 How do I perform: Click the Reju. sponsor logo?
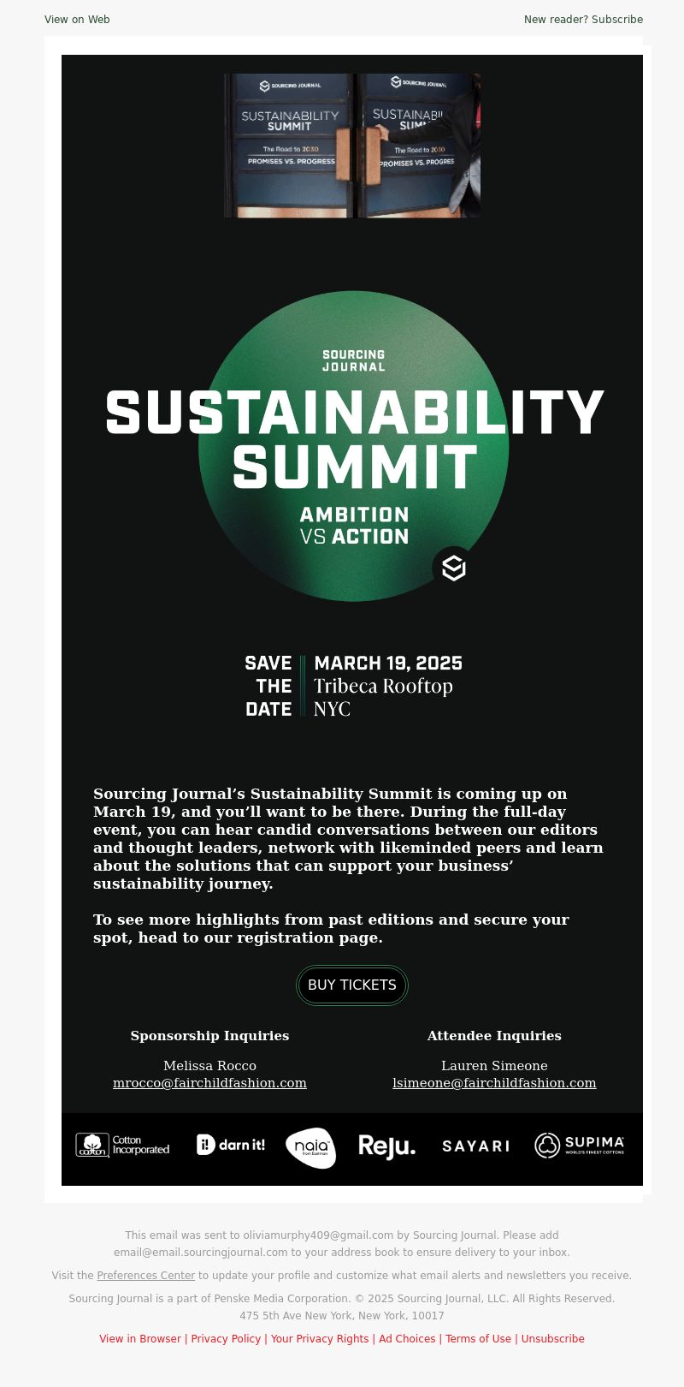pos(386,1146)
